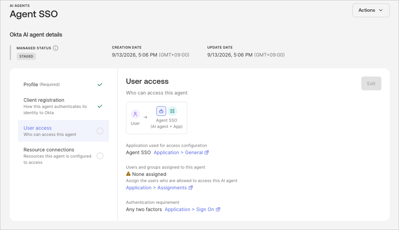Click the empty status circle for User access
The image size is (399, 230).
pos(100,131)
